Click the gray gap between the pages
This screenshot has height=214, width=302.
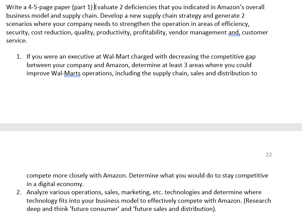(151, 127)
